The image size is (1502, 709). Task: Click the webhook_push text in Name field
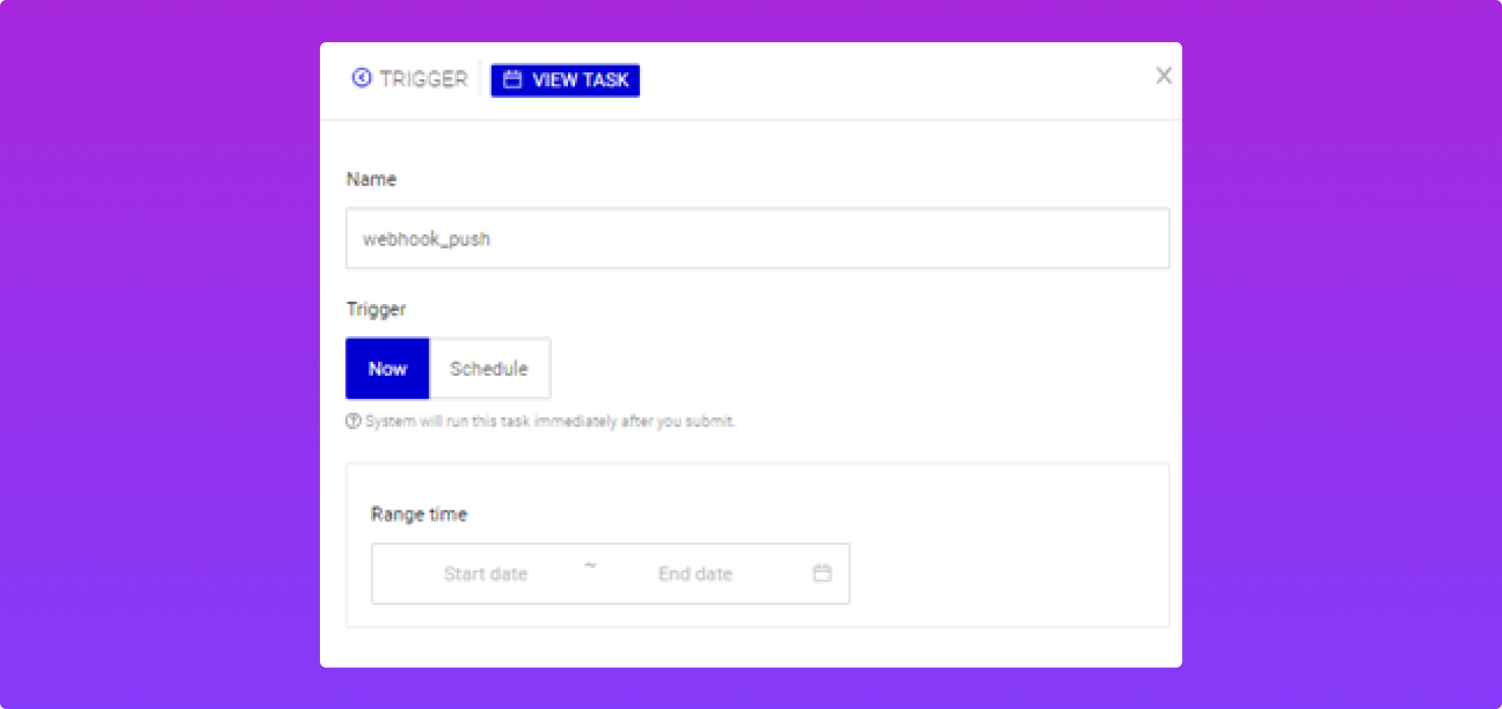(x=426, y=239)
